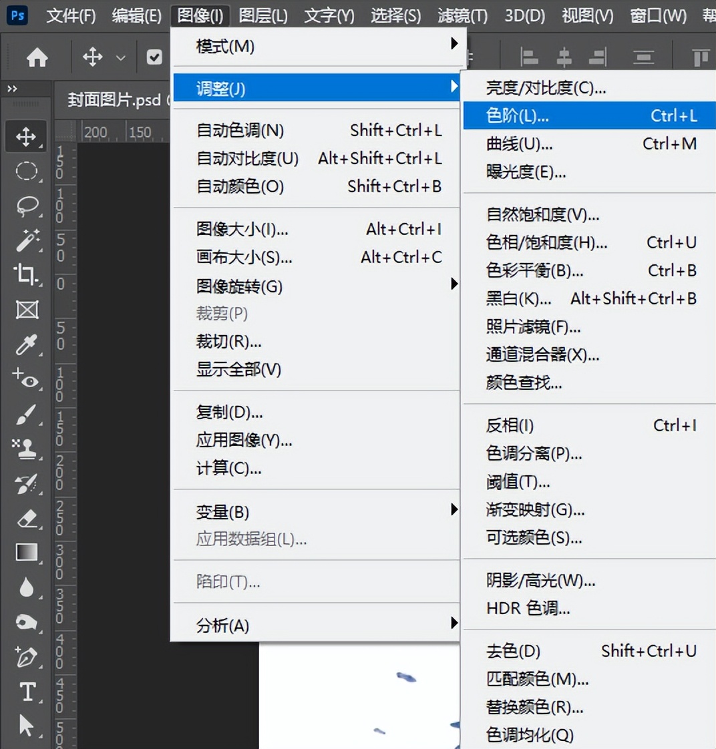The width and height of the screenshot is (716, 749).
Task: Open the tool preset dropdown arrow
Action: coord(121,58)
